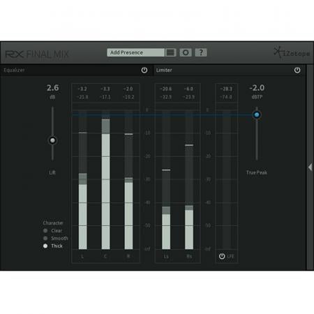Toggle the Limiter power button
Viewport: 314px width, 314px height.
click(297, 70)
